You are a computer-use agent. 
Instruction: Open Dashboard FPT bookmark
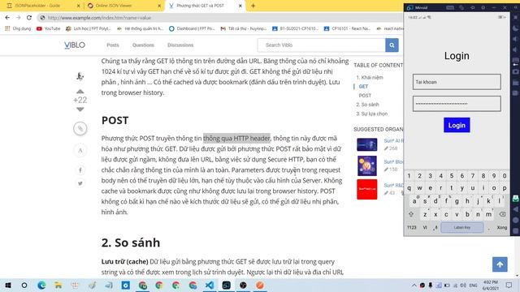click(x=192, y=29)
